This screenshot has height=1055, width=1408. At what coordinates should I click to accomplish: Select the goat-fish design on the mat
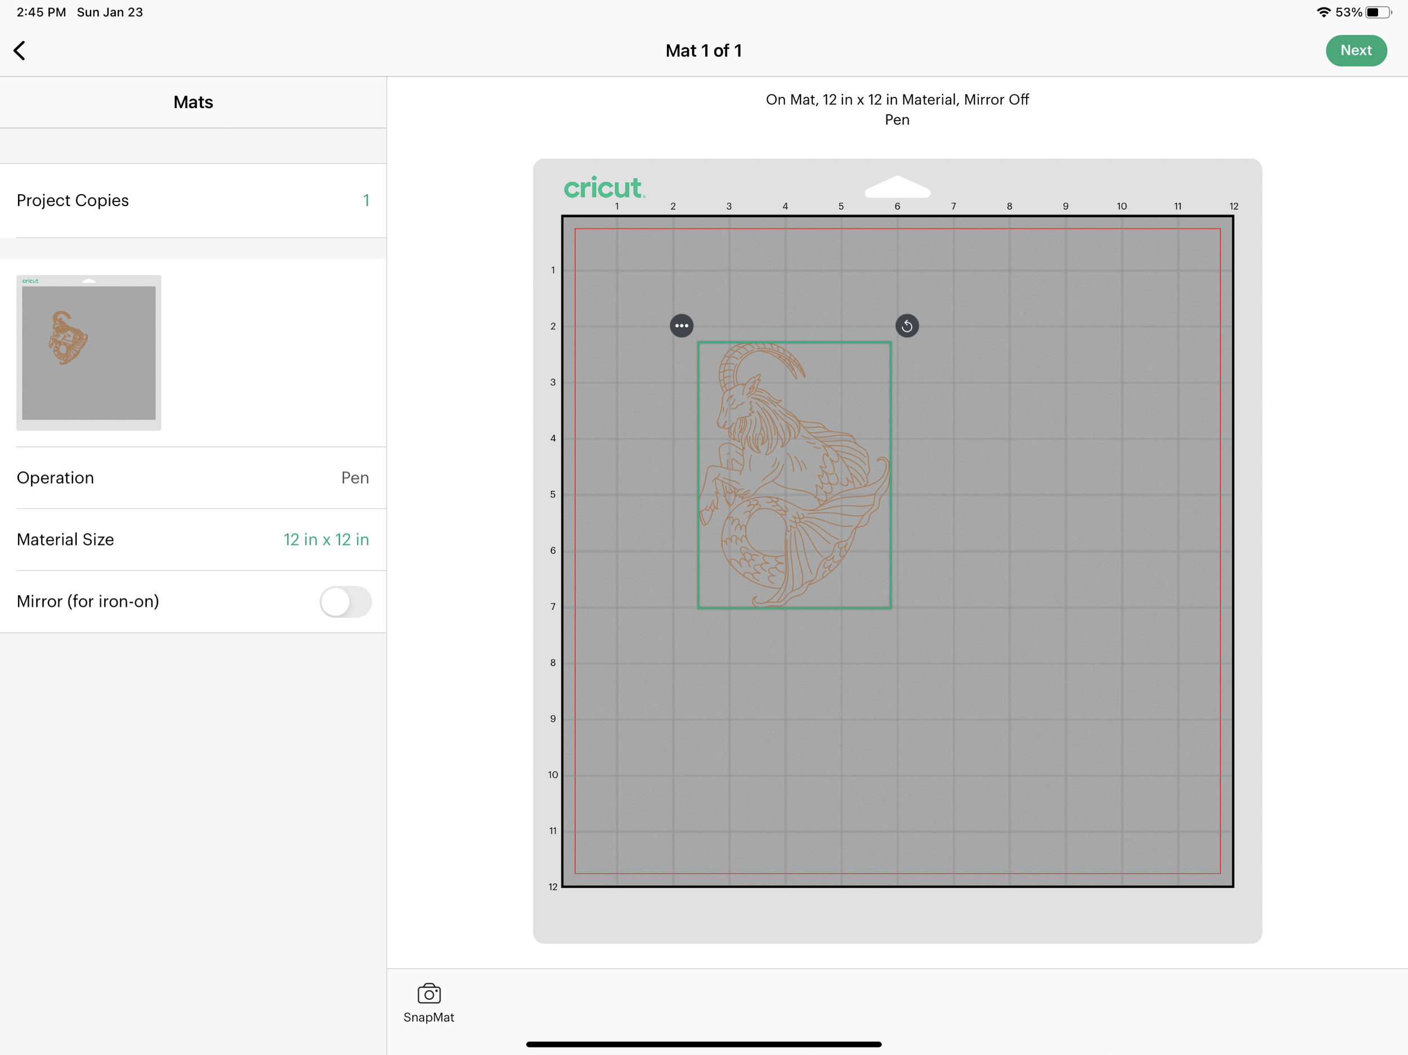click(x=793, y=475)
